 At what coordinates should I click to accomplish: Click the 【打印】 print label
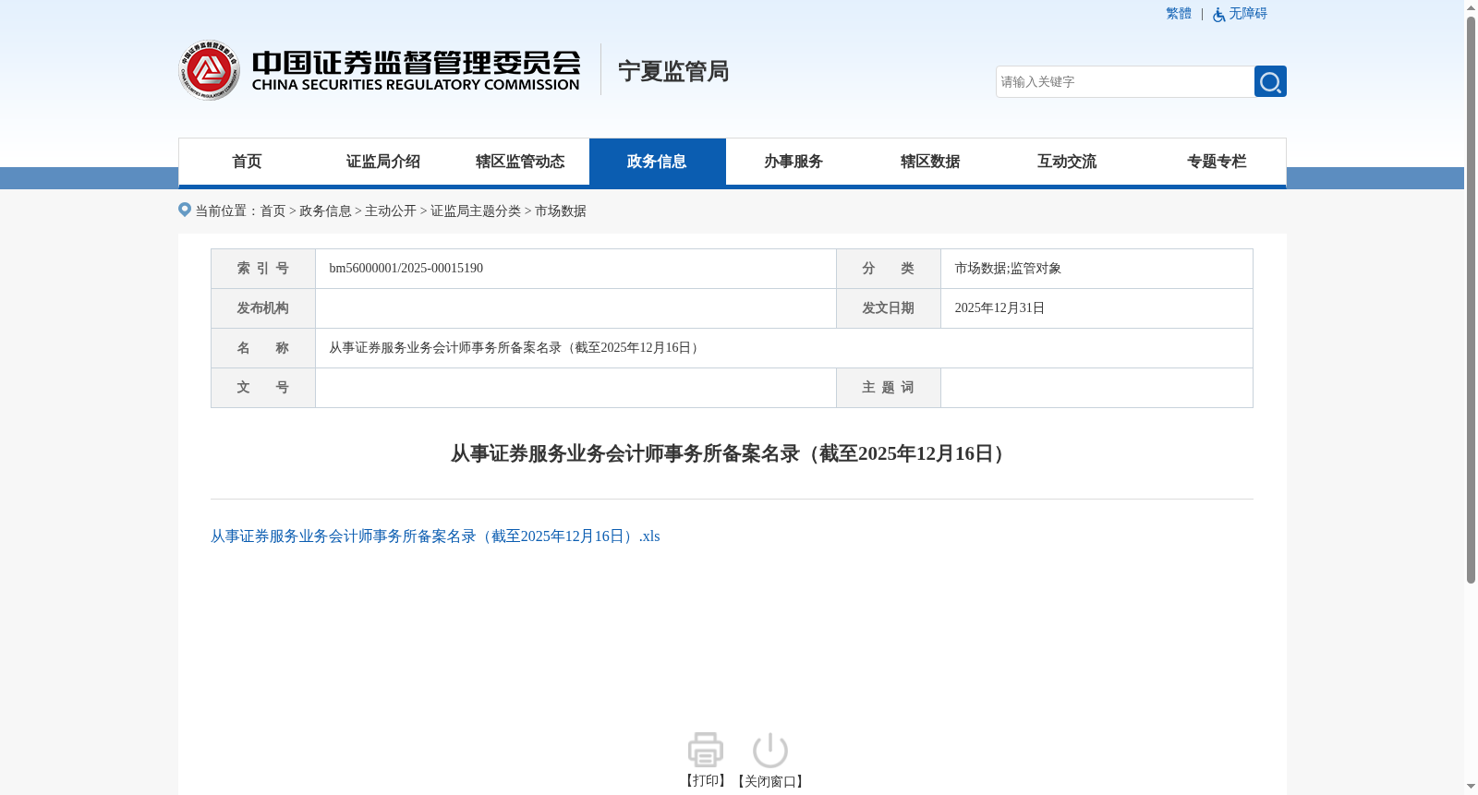pos(706,781)
